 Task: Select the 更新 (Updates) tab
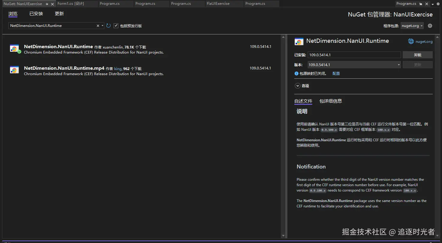59,14
